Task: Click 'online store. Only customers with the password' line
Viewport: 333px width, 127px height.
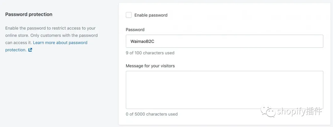Action: [x=51, y=35]
